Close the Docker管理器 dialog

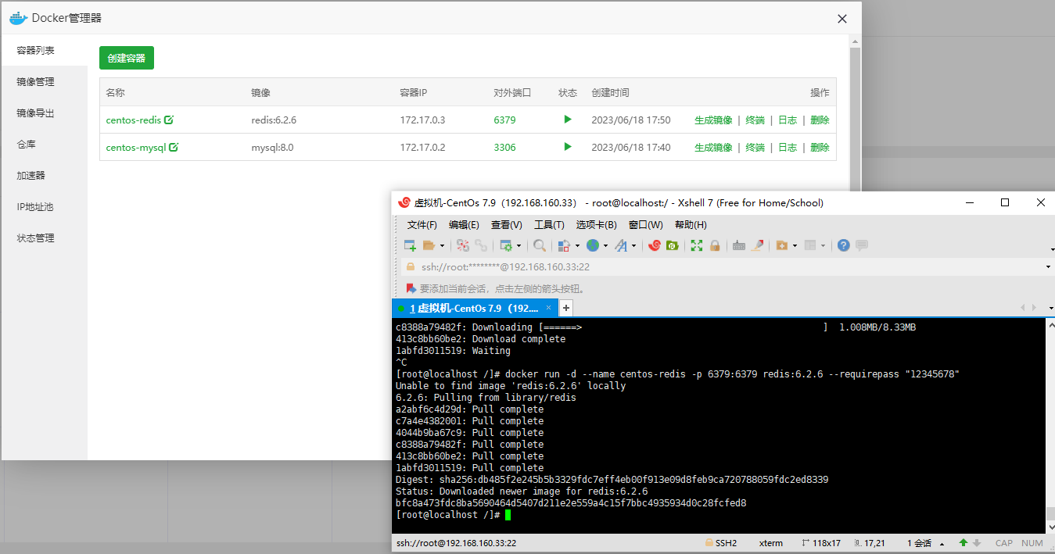tap(842, 19)
